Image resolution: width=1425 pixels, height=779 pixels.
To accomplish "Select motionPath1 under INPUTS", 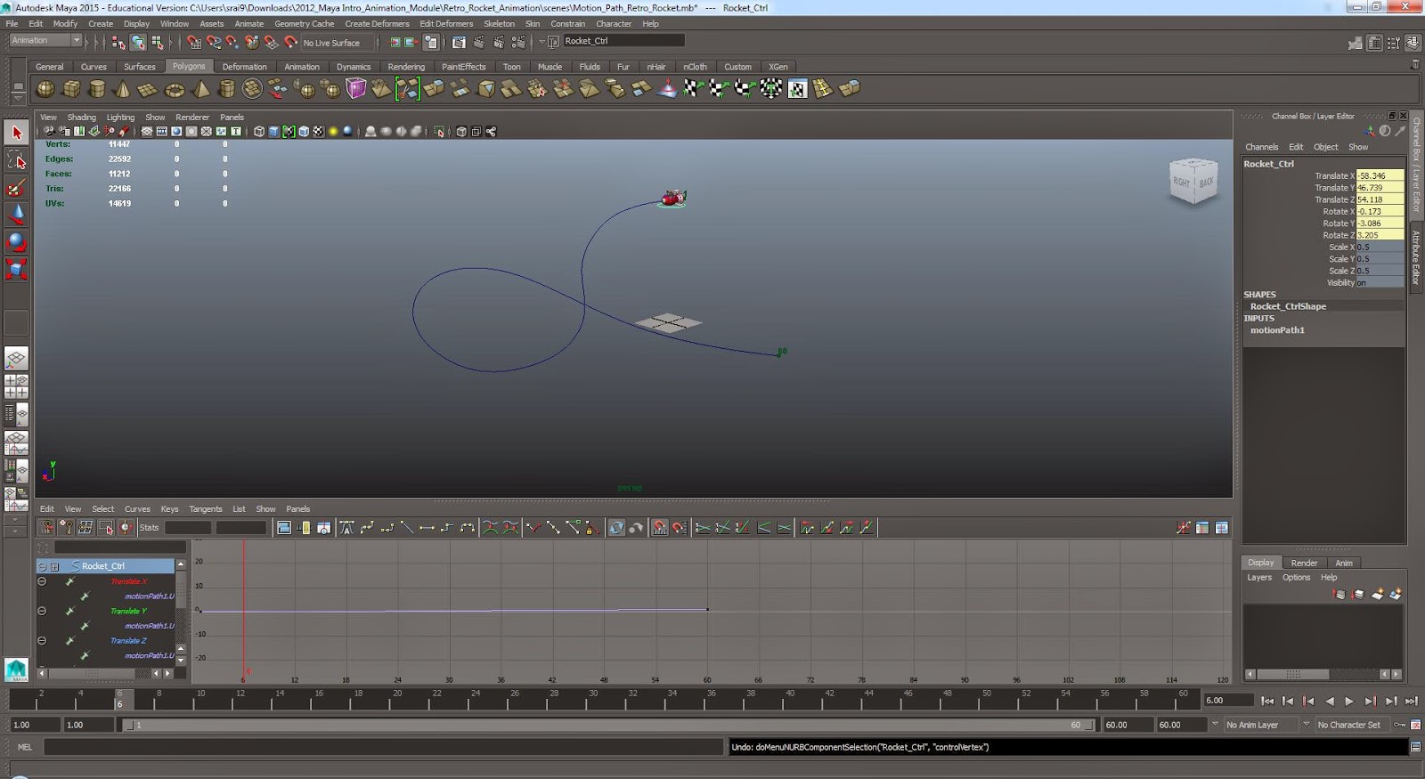I will point(1277,330).
